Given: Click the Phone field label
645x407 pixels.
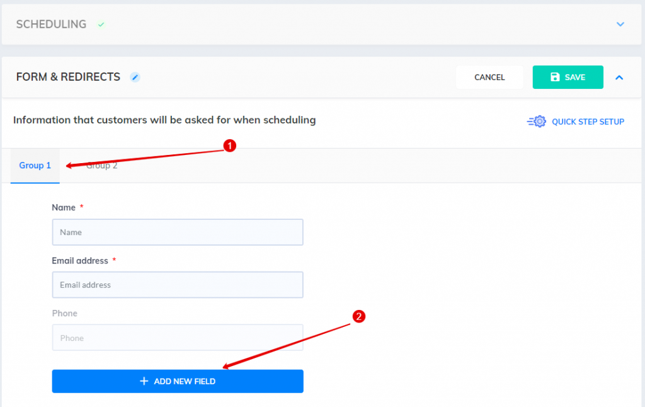Looking at the screenshot, I should click(65, 313).
